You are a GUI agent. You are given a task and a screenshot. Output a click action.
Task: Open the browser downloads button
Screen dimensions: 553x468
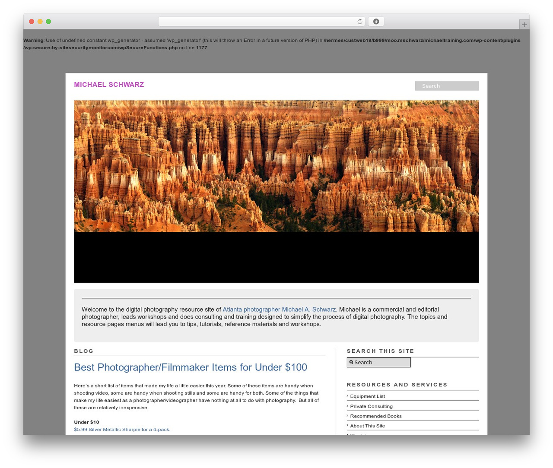(376, 22)
